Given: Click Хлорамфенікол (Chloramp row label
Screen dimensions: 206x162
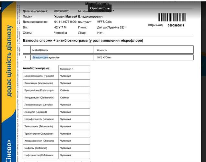Looking at the screenshot, I should click(39, 141).
